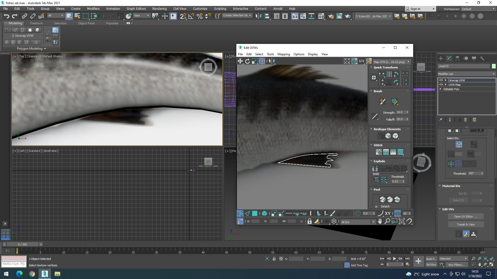Expand the Editable Poly stack entry

pyautogui.click(x=441, y=89)
